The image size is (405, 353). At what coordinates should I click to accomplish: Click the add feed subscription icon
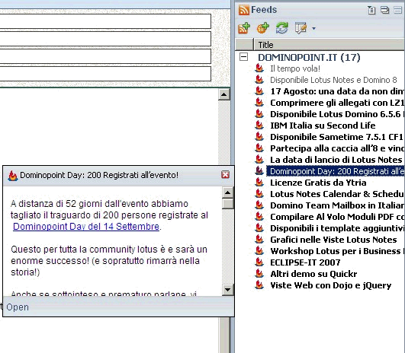point(244,28)
